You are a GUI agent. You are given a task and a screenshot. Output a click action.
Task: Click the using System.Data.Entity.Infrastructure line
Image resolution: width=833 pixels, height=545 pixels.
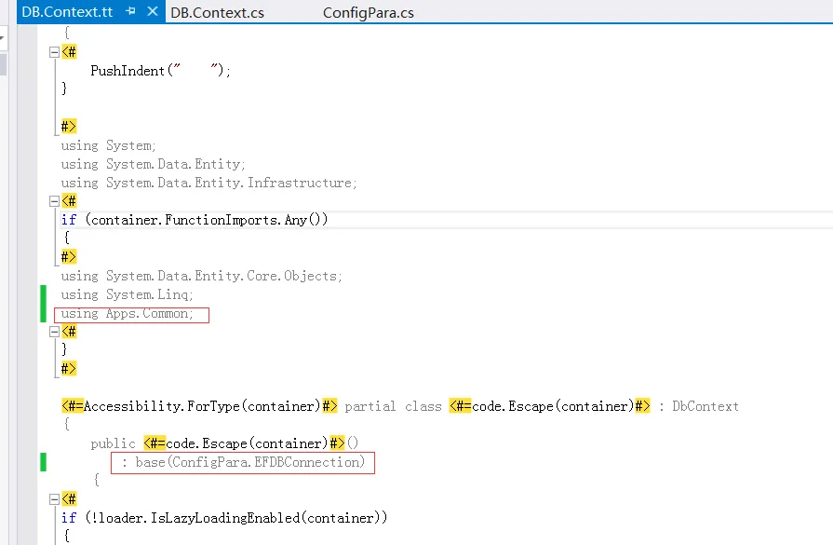click(208, 183)
